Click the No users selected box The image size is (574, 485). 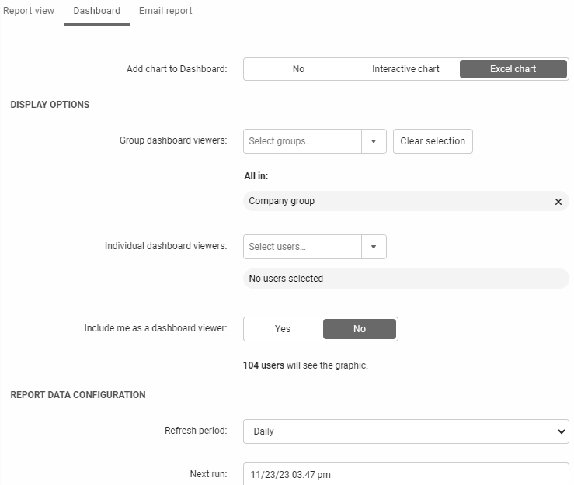(405, 279)
